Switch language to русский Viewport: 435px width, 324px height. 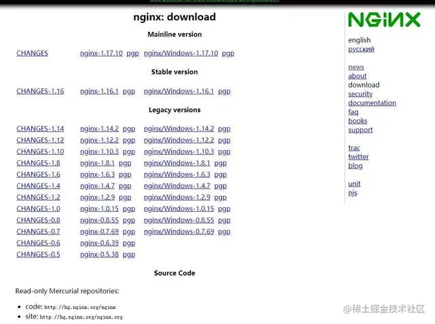tap(361, 50)
